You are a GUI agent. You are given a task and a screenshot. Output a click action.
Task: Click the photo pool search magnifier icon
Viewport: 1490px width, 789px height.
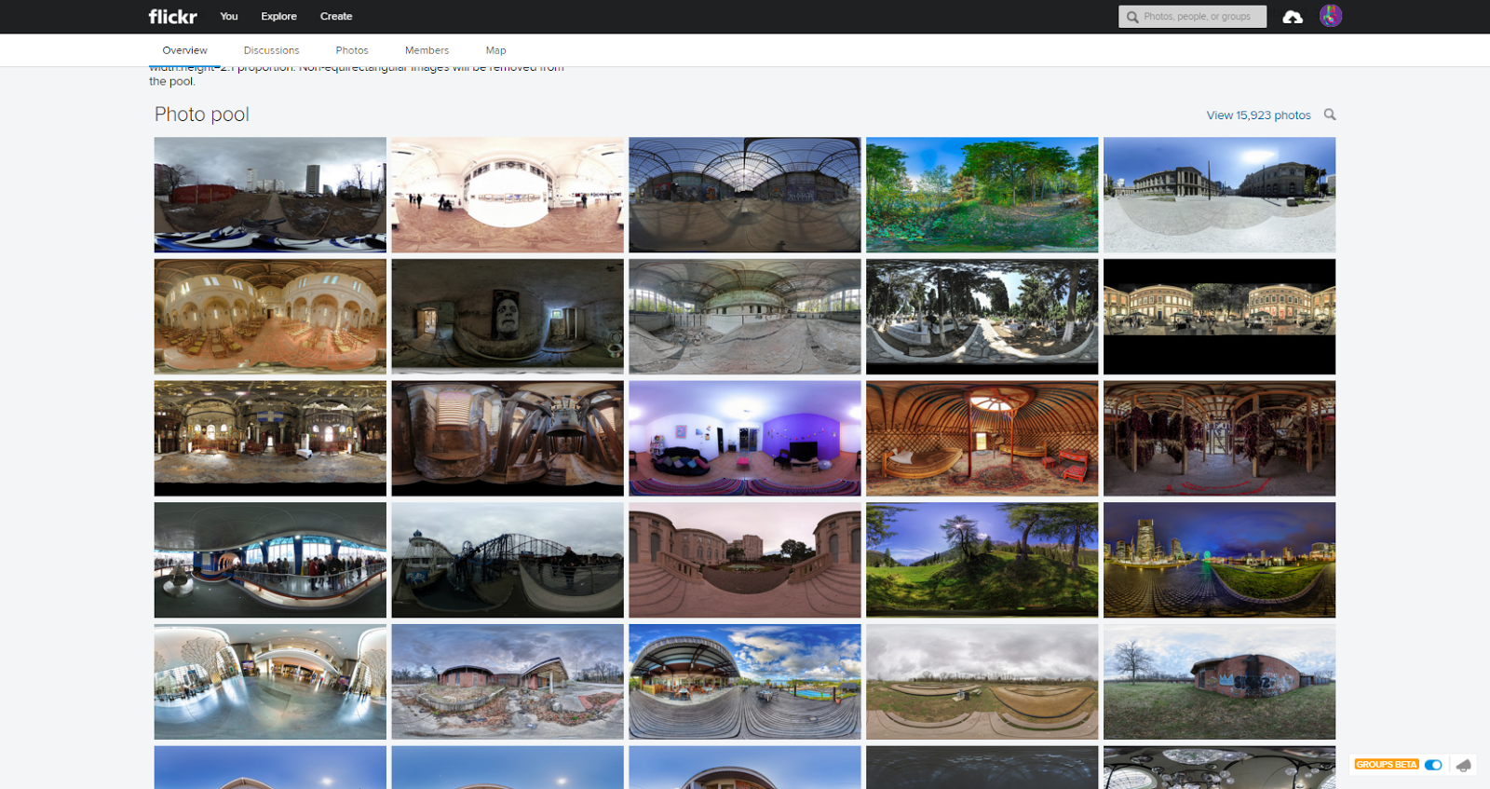(x=1330, y=115)
